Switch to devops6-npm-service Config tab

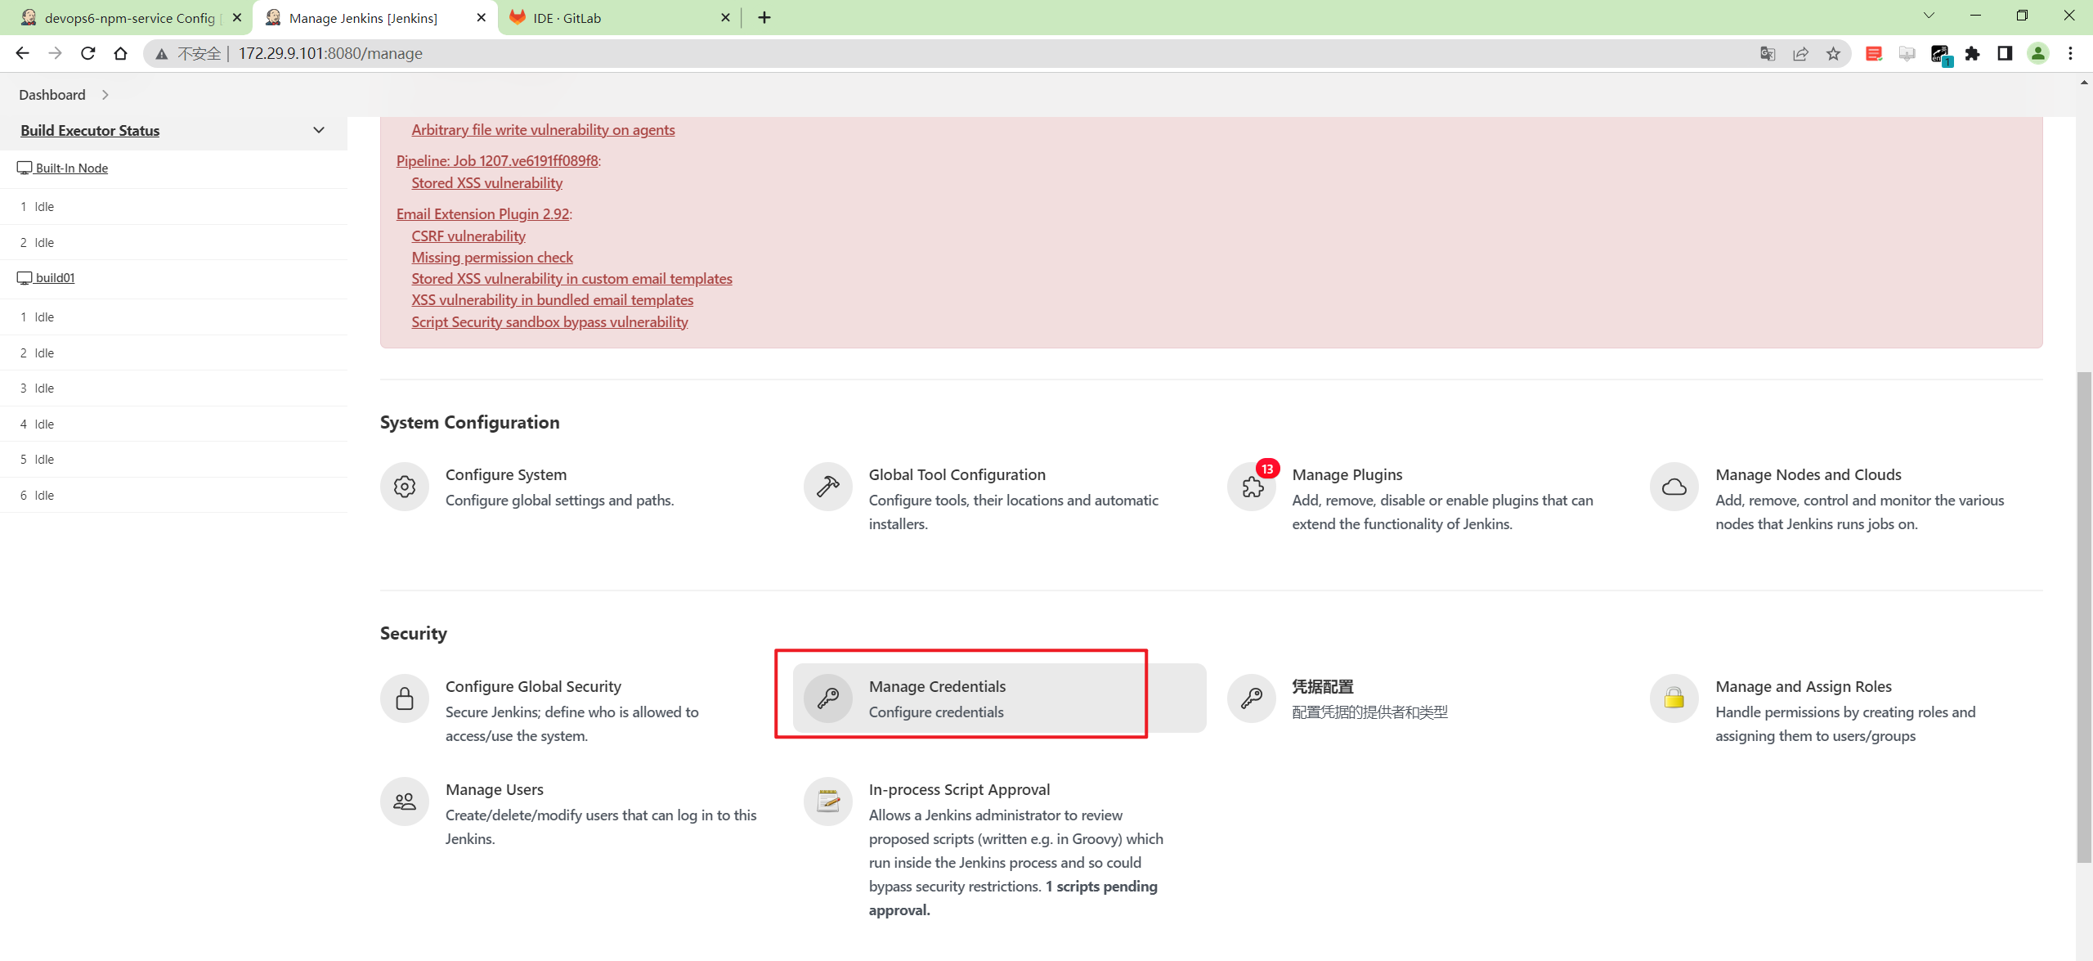pyautogui.click(x=131, y=17)
